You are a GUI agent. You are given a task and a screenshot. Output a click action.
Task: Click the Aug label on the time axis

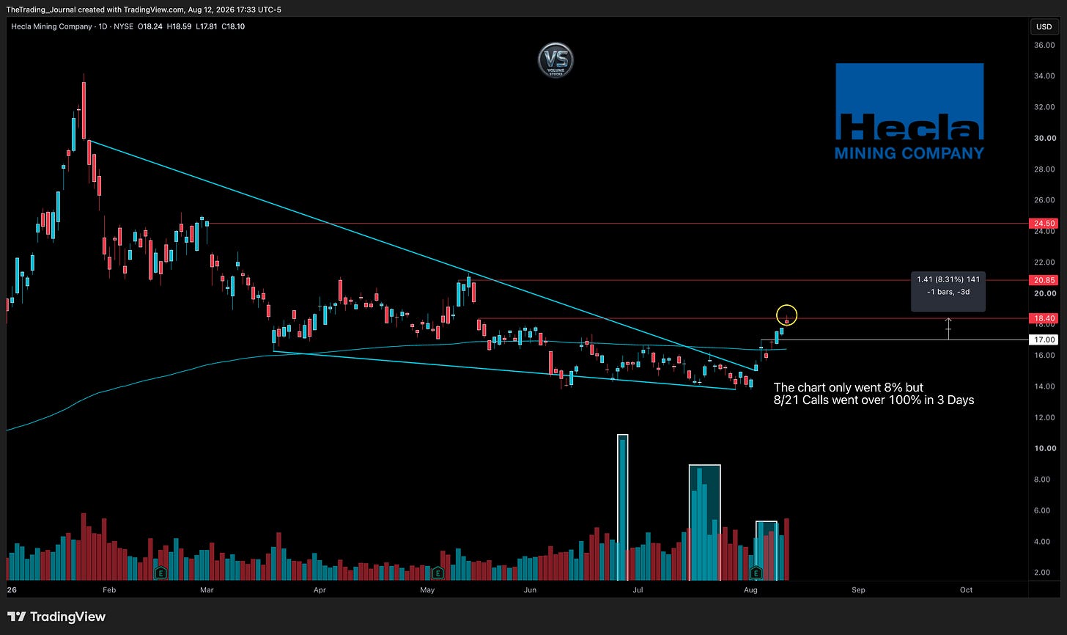point(750,590)
